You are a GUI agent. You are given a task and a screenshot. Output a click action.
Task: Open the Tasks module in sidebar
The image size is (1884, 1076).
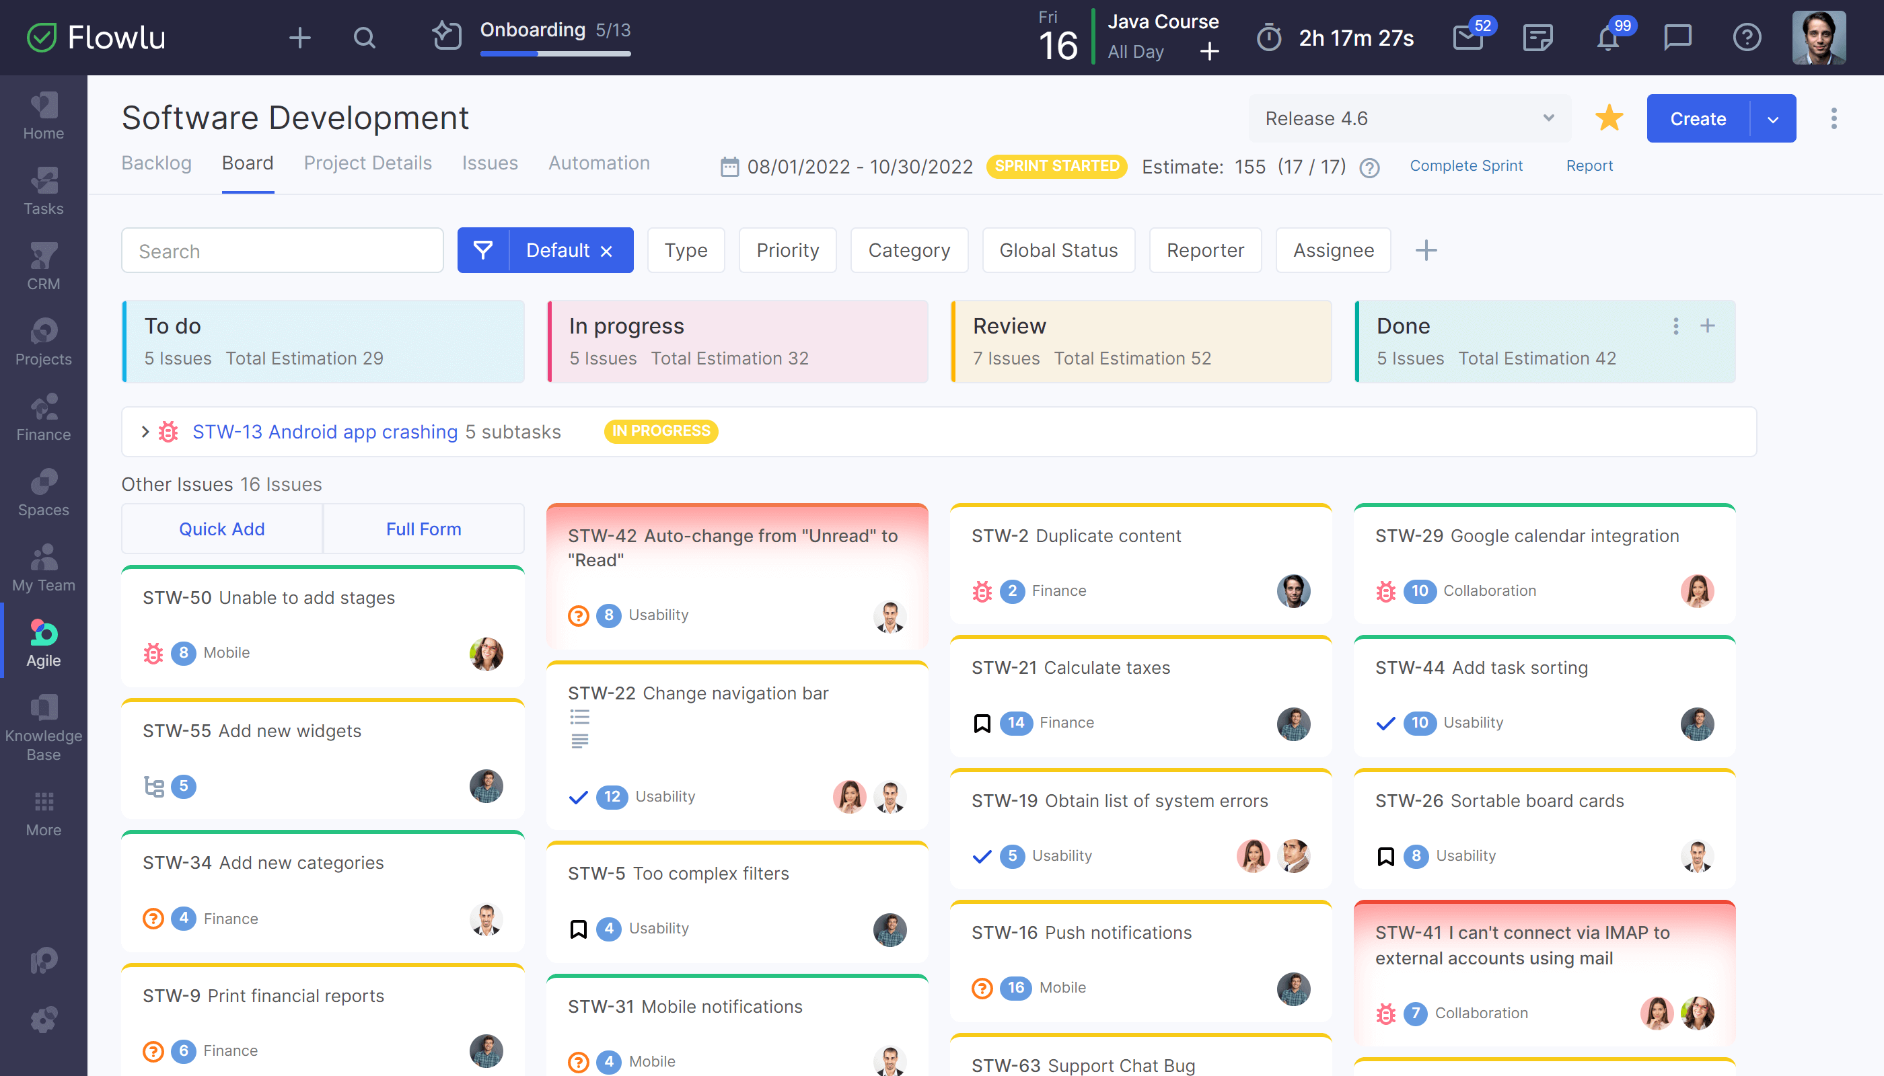pos(43,192)
